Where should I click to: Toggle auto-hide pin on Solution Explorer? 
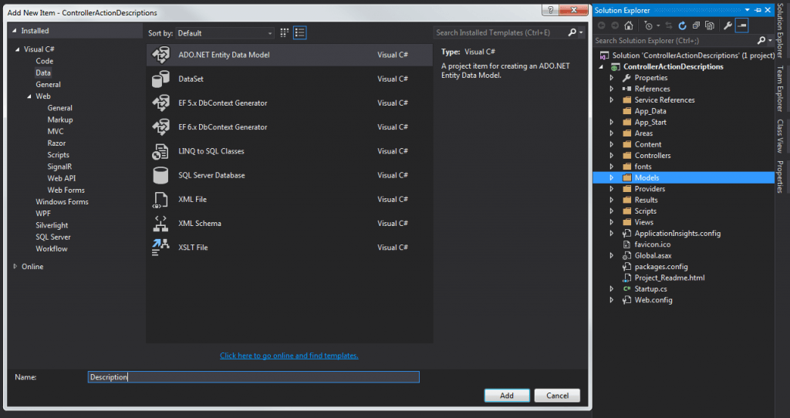758,10
